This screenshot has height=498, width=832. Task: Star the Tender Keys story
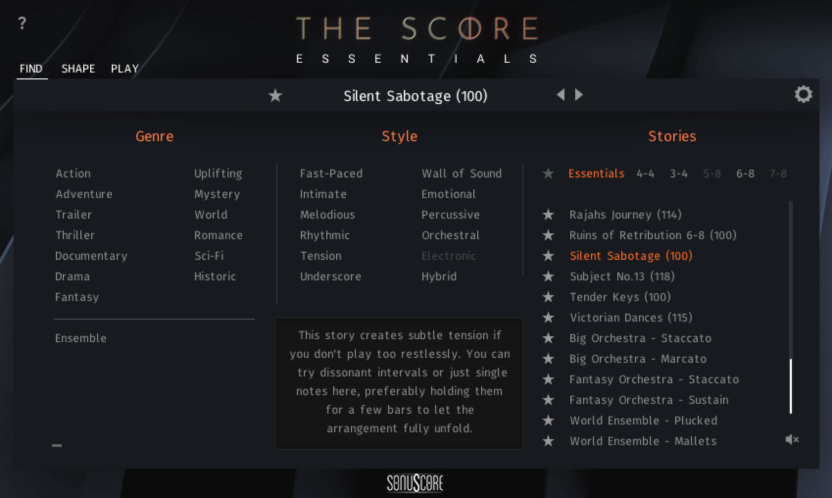click(x=548, y=297)
